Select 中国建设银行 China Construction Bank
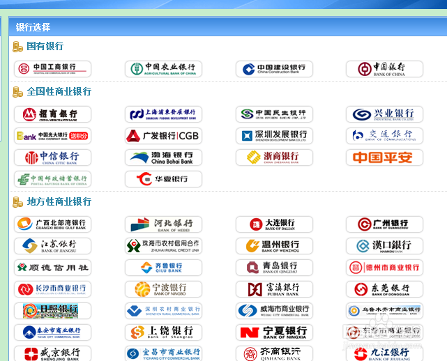This screenshot has width=447, height=361. (x=274, y=69)
